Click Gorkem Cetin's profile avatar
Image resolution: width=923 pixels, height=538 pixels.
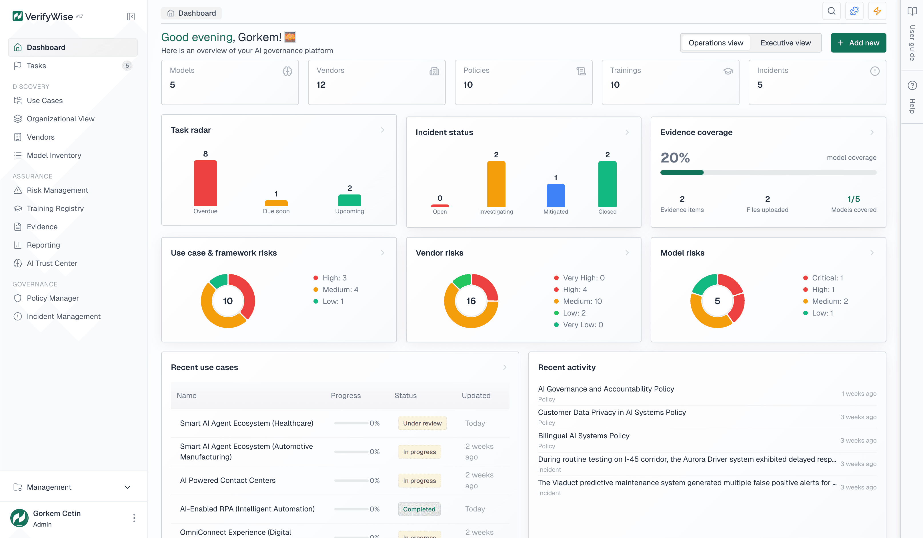click(x=19, y=518)
